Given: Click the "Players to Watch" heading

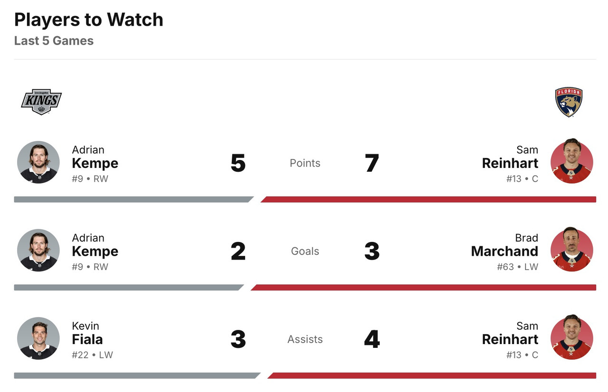Looking at the screenshot, I should (x=89, y=20).
